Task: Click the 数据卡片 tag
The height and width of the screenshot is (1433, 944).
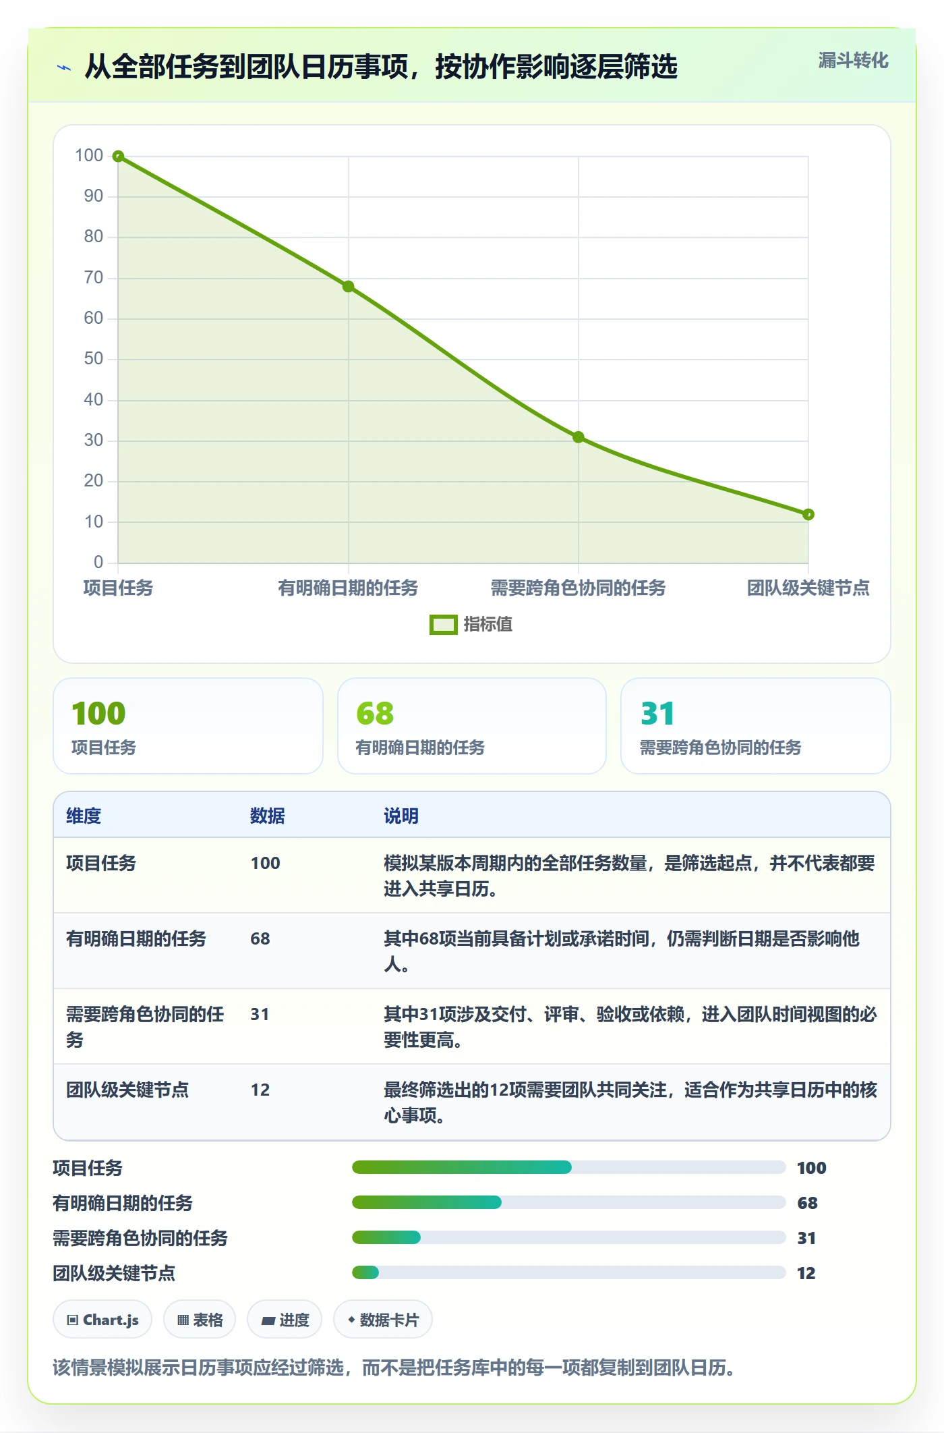Action: 383,1319
